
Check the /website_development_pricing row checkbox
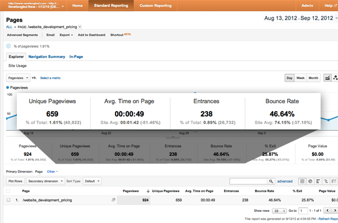[8, 200]
